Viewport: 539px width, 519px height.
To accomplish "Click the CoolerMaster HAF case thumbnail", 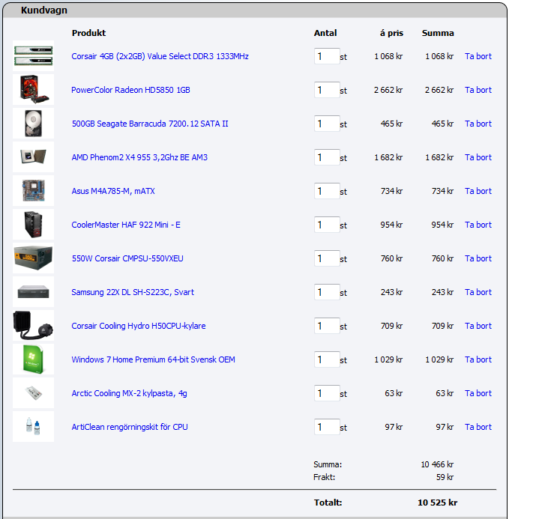I will coord(33,225).
